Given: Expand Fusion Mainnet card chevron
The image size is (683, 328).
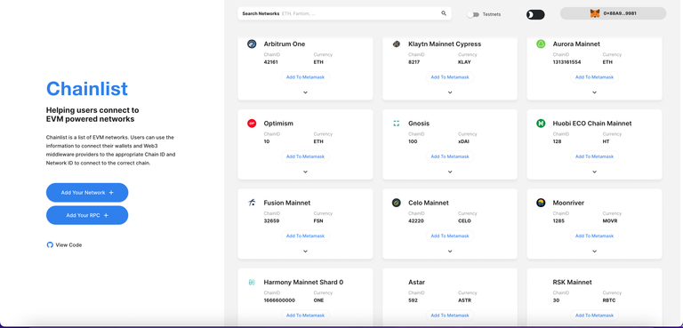Looking at the screenshot, I should tap(305, 251).
